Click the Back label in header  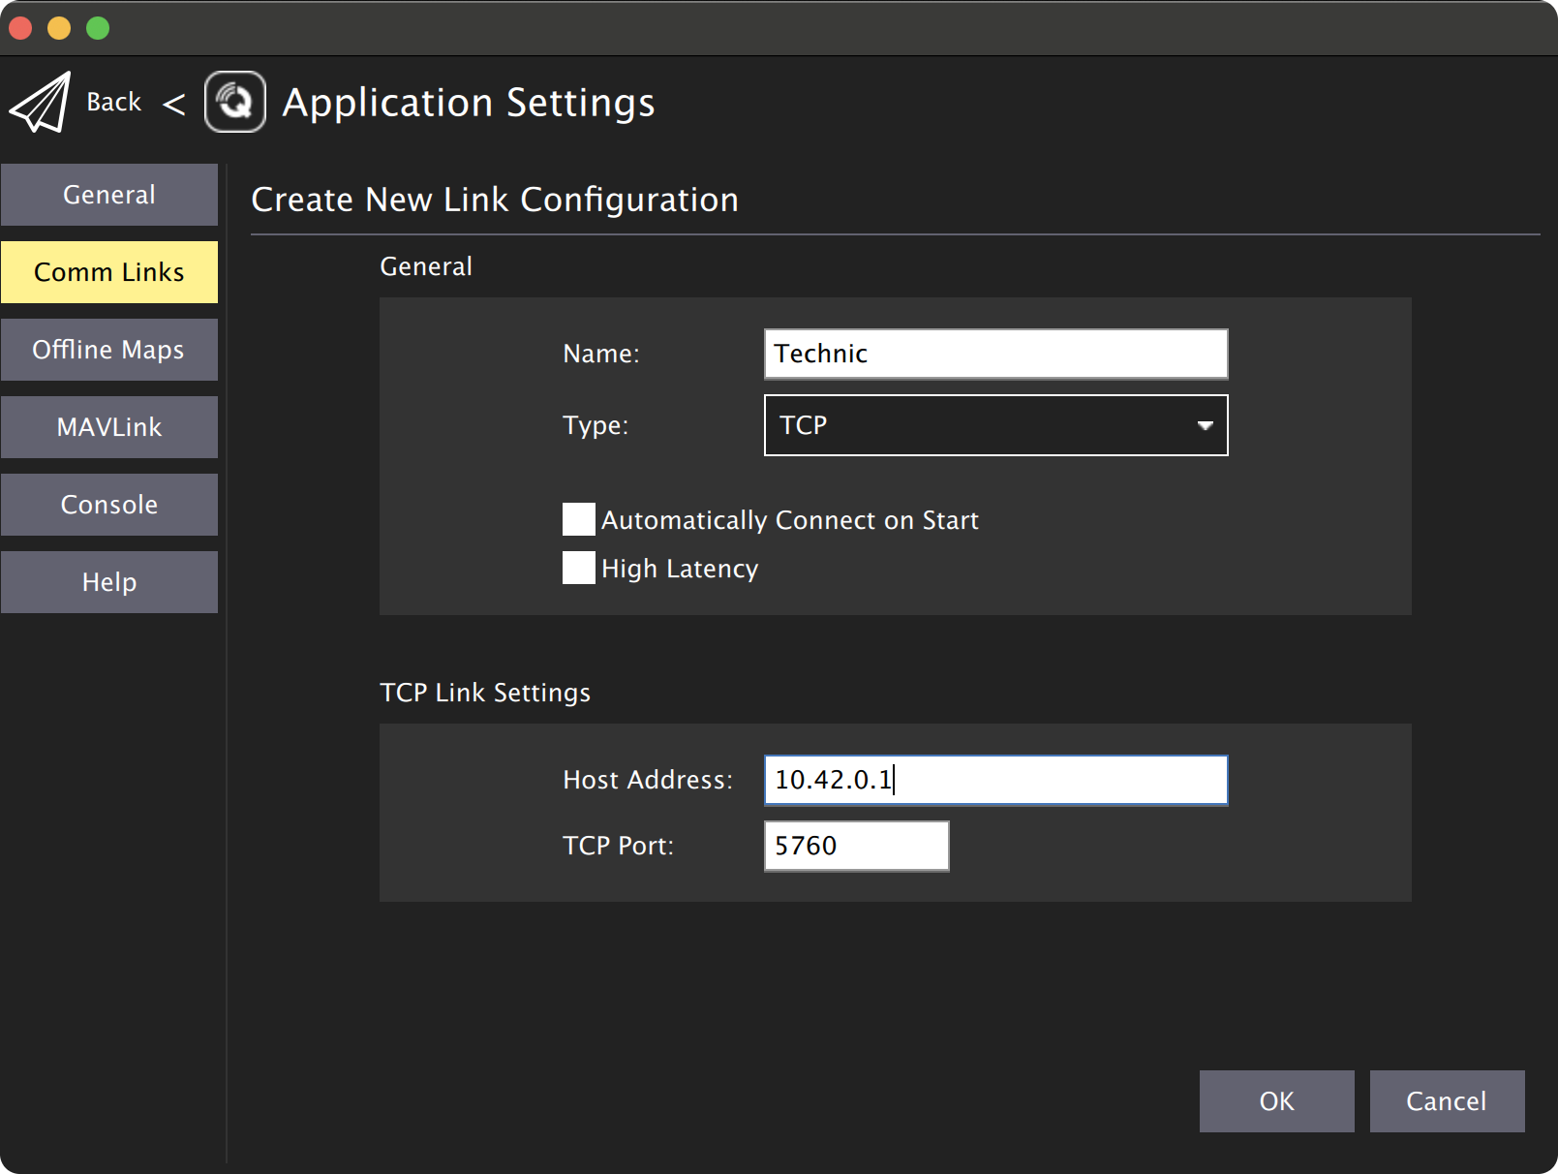click(x=114, y=102)
